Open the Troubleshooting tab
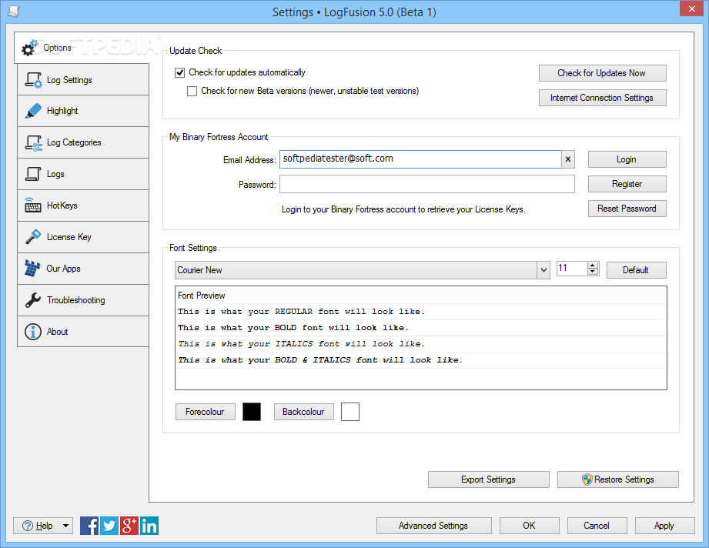The image size is (709, 548). 83,300
